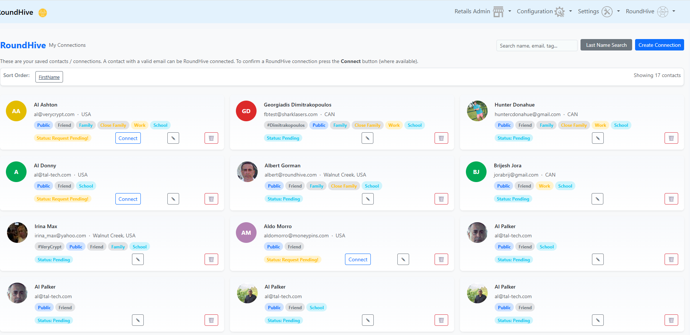Expand the Configuration dropdown menu
Screen dimensions: 690x335
(x=544, y=11)
